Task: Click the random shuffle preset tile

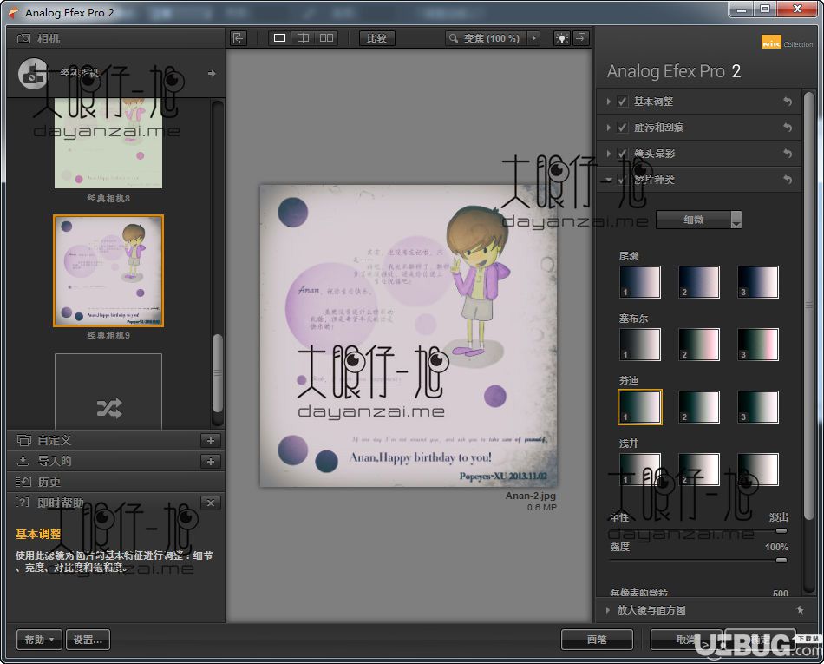Action: coord(108,391)
